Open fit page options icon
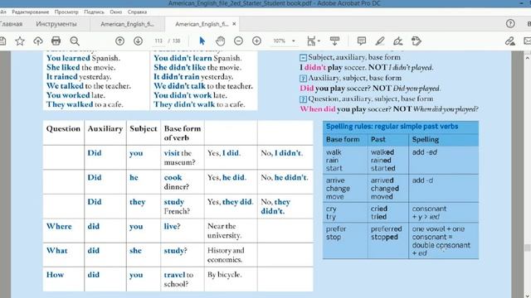Screen dimensions: 531x298 tap(313, 41)
